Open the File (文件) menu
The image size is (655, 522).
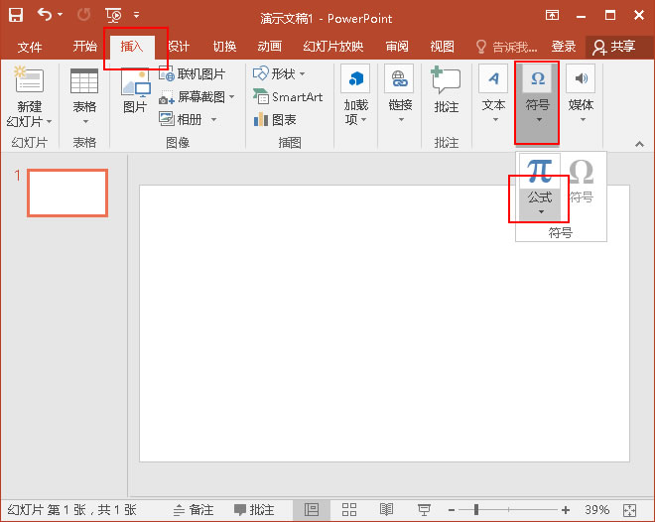click(x=30, y=47)
